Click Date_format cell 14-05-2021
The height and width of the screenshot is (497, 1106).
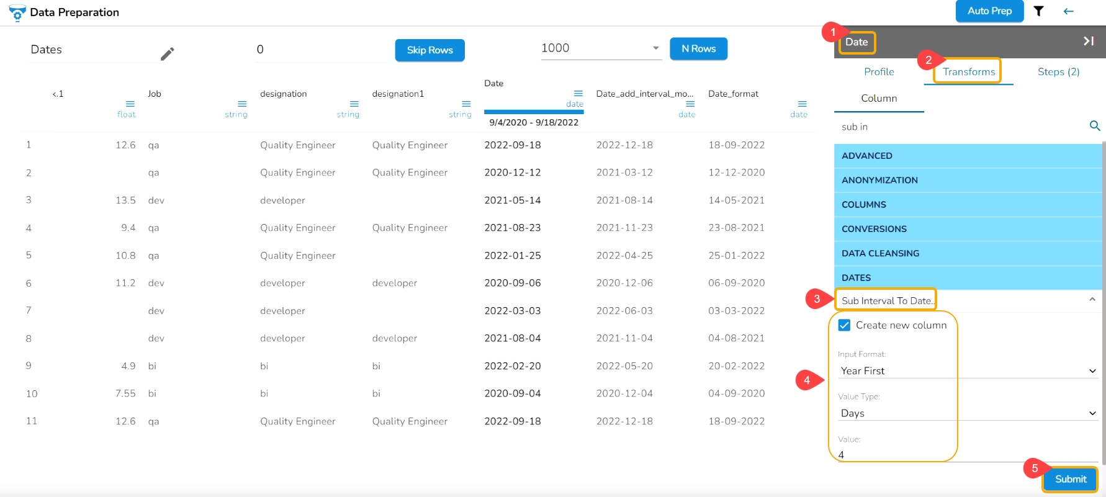click(x=737, y=200)
